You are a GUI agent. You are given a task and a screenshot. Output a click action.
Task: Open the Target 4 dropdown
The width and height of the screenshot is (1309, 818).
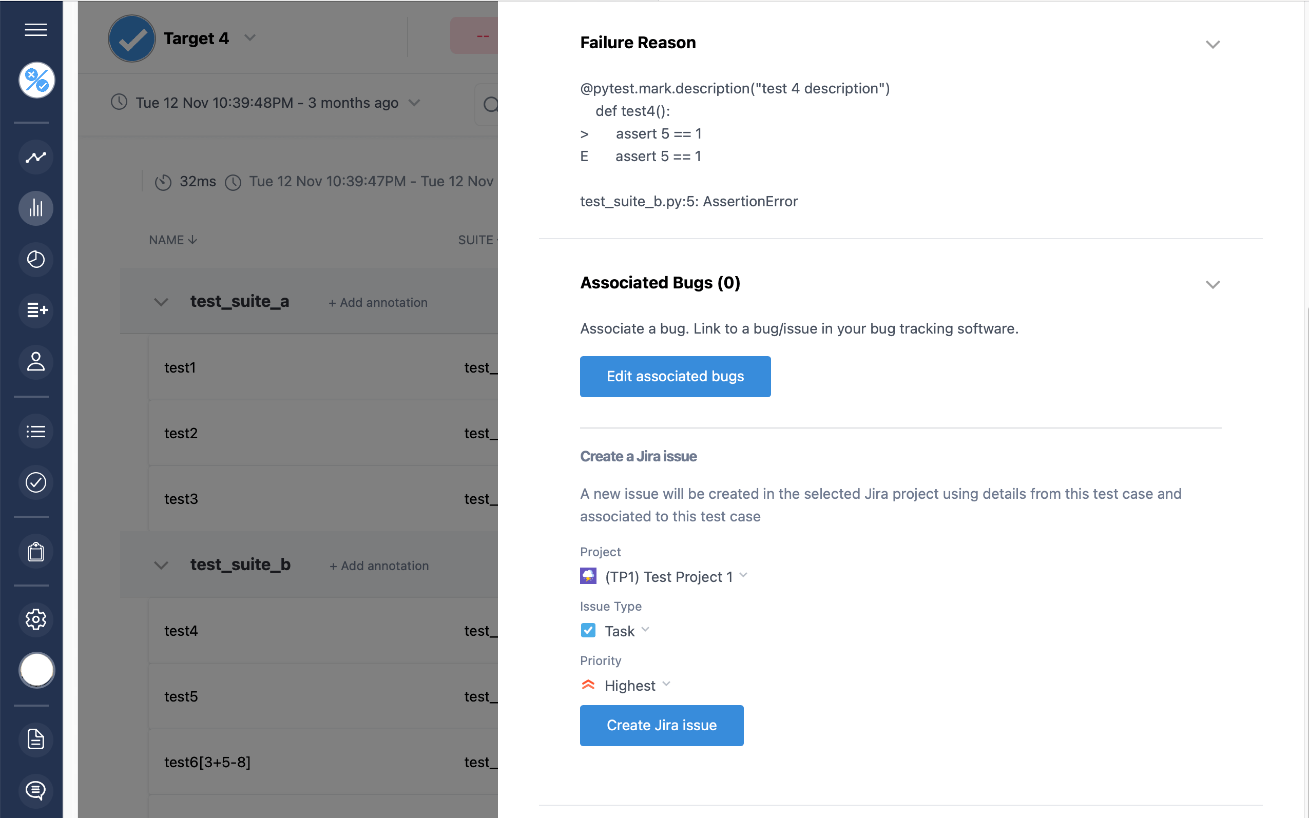click(249, 38)
